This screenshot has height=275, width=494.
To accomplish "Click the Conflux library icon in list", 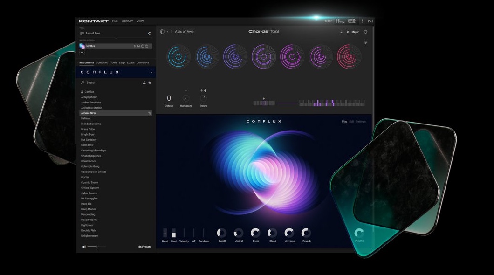I will [82, 92].
